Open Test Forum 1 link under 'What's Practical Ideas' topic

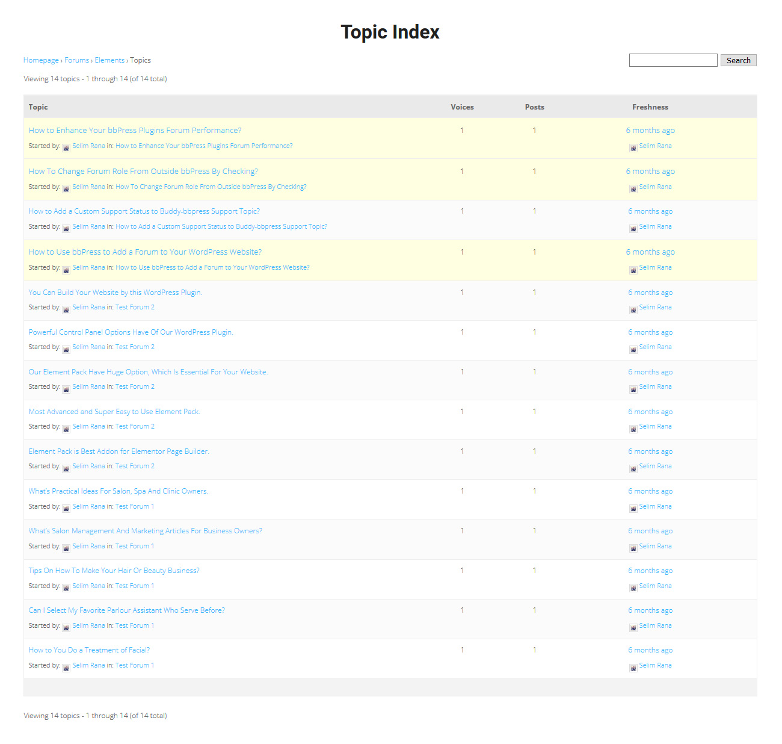pos(135,506)
